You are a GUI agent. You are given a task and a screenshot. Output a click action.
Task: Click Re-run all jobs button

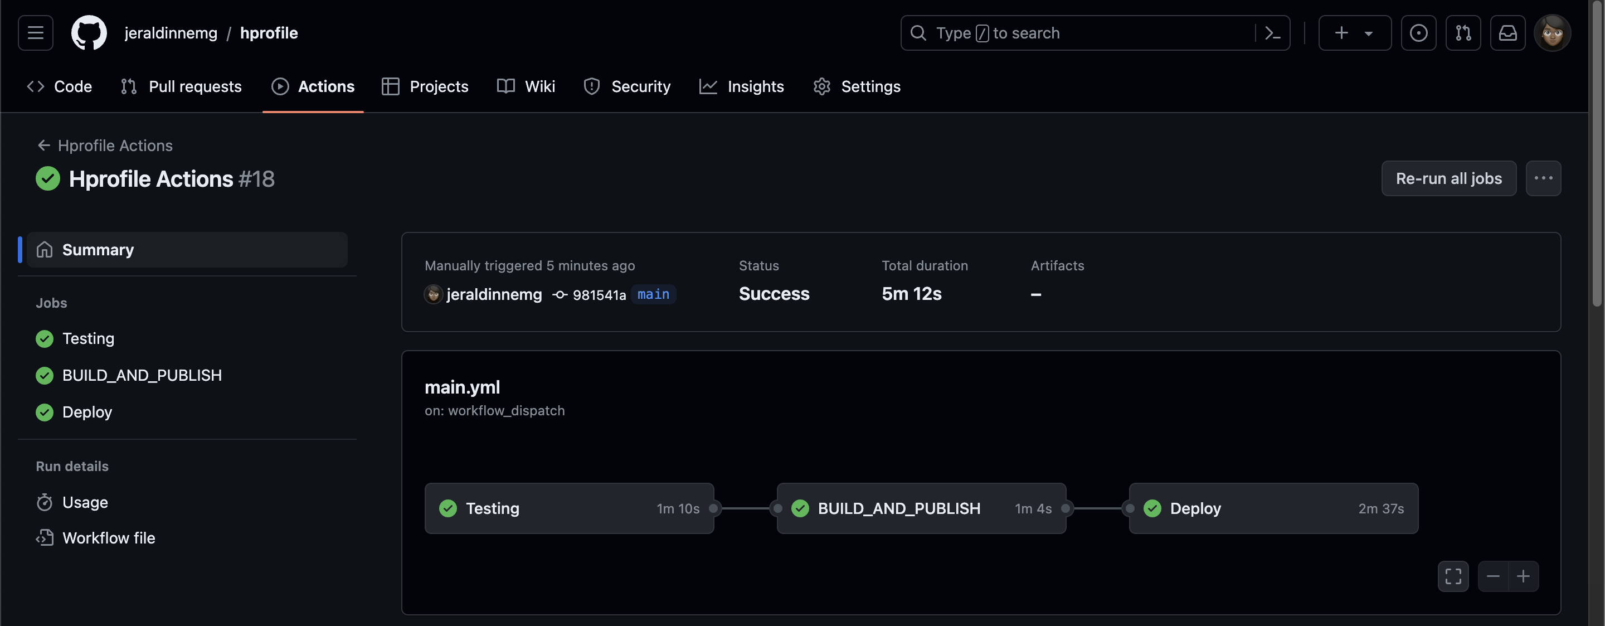[1448, 178]
